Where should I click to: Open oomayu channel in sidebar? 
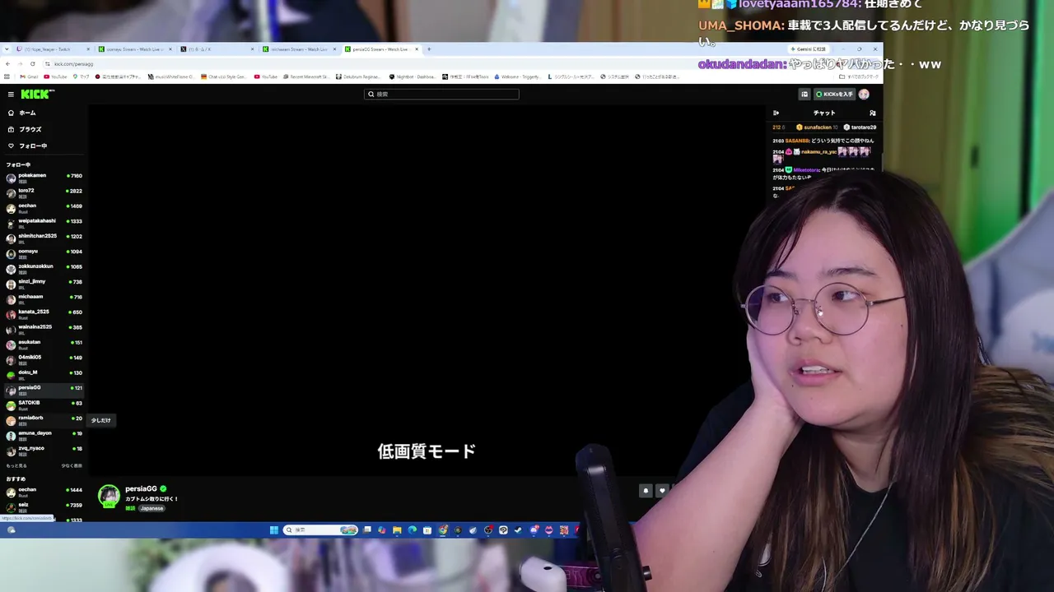pos(44,252)
